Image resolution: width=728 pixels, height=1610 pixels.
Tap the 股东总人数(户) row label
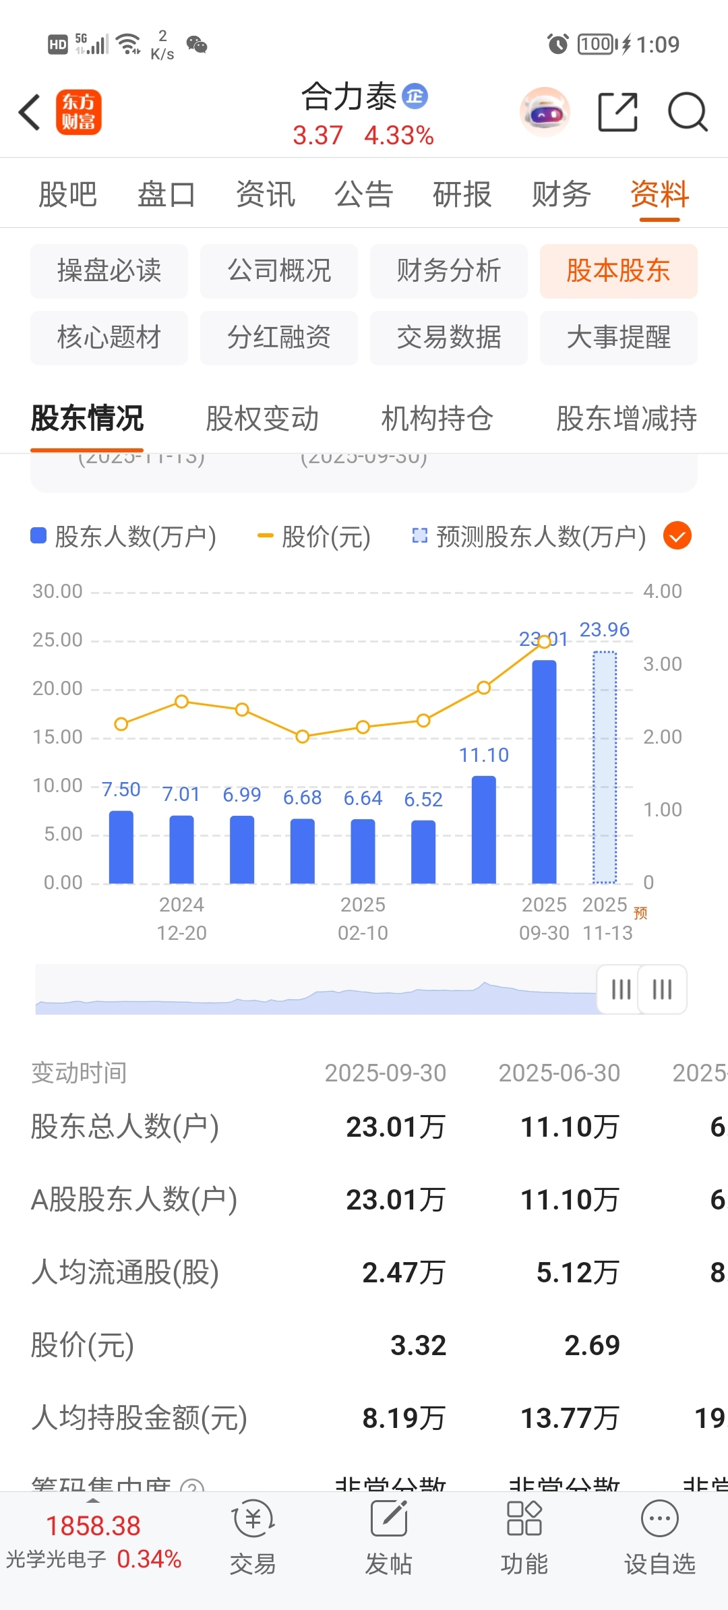[x=125, y=1127]
